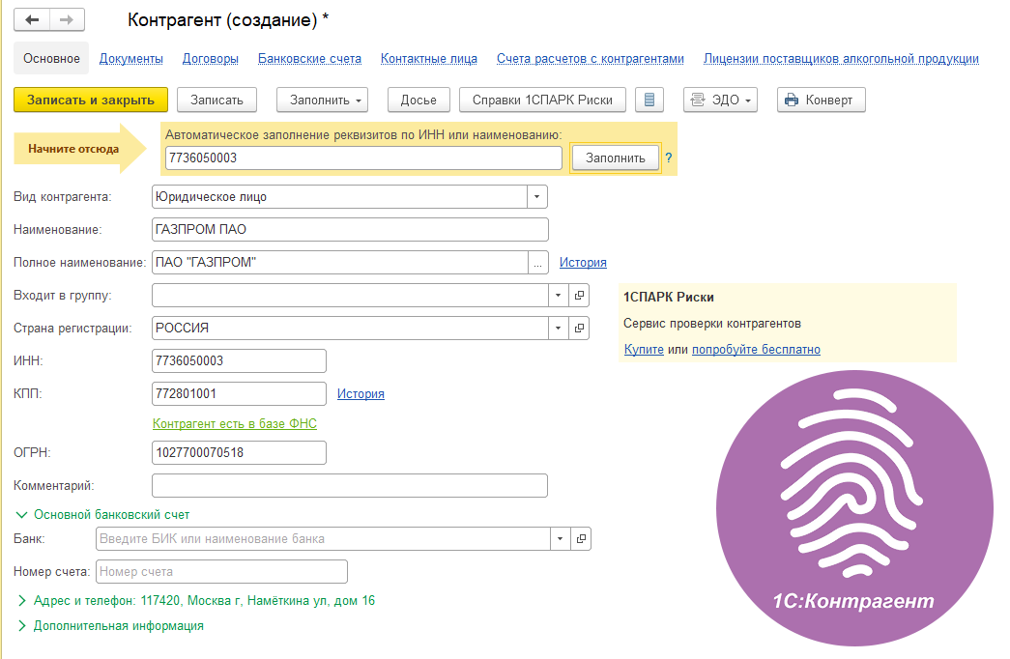Viewport: 1010px width, 659px height.
Task: Open История link beside Полное наименование
Action: click(x=583, y=262)
